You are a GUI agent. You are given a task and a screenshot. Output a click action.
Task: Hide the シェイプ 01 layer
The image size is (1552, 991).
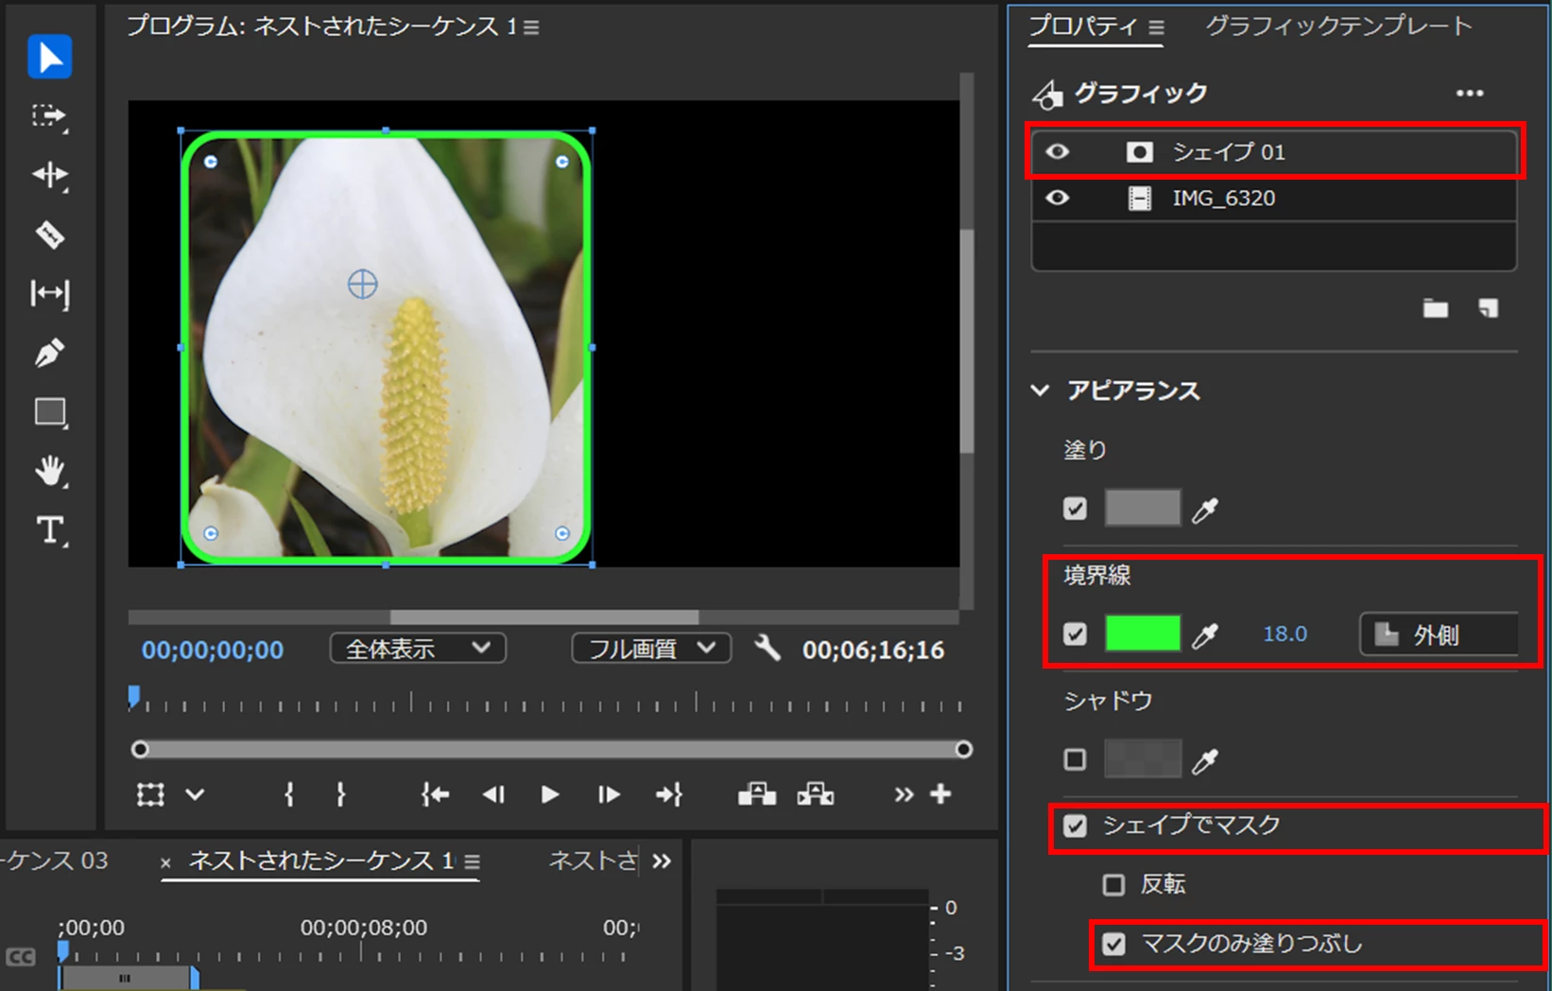tap(1058, 151)
